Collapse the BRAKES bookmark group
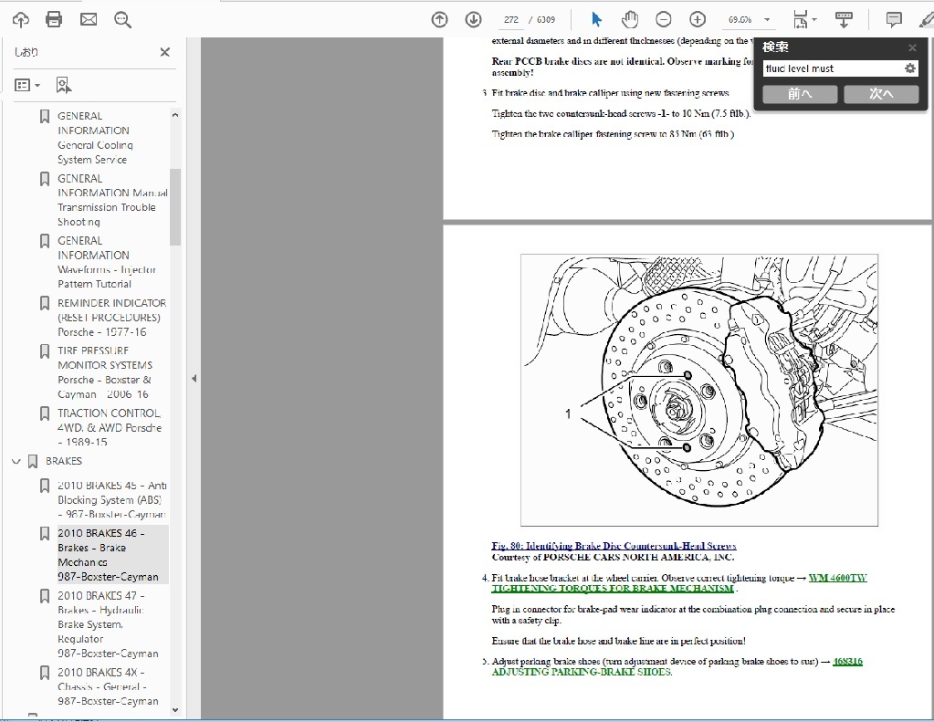The height and width of the screenshot is (722, 934). tap(16, 461)
